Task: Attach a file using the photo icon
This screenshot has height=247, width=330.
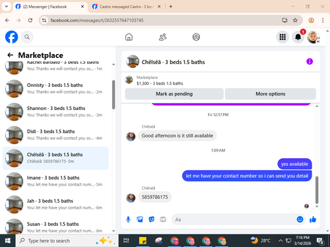Action: click(x=140, y=219)
